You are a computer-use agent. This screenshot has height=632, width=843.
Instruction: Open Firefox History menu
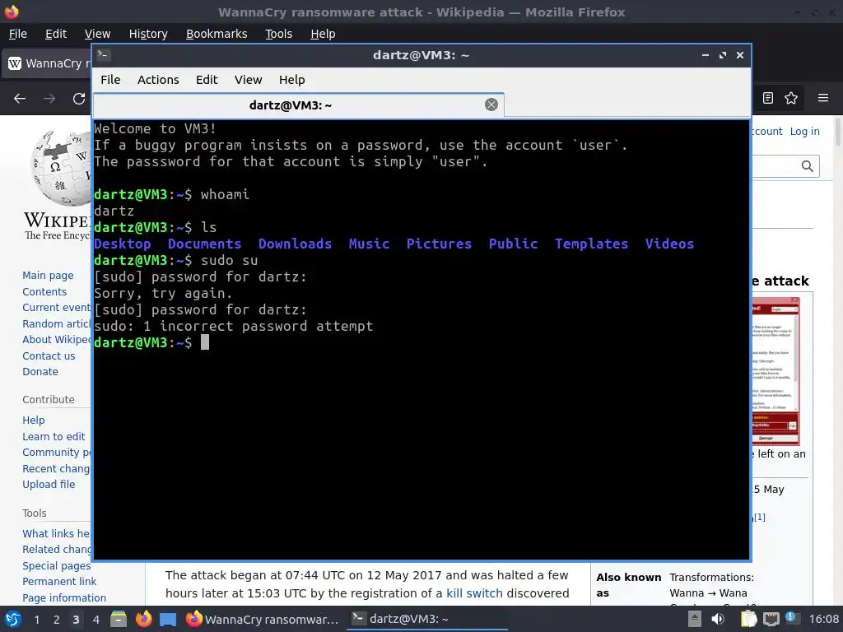[x=148, y=34]
